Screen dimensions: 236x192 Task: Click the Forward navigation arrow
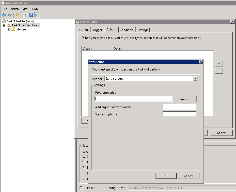click(x=9, y=15)
